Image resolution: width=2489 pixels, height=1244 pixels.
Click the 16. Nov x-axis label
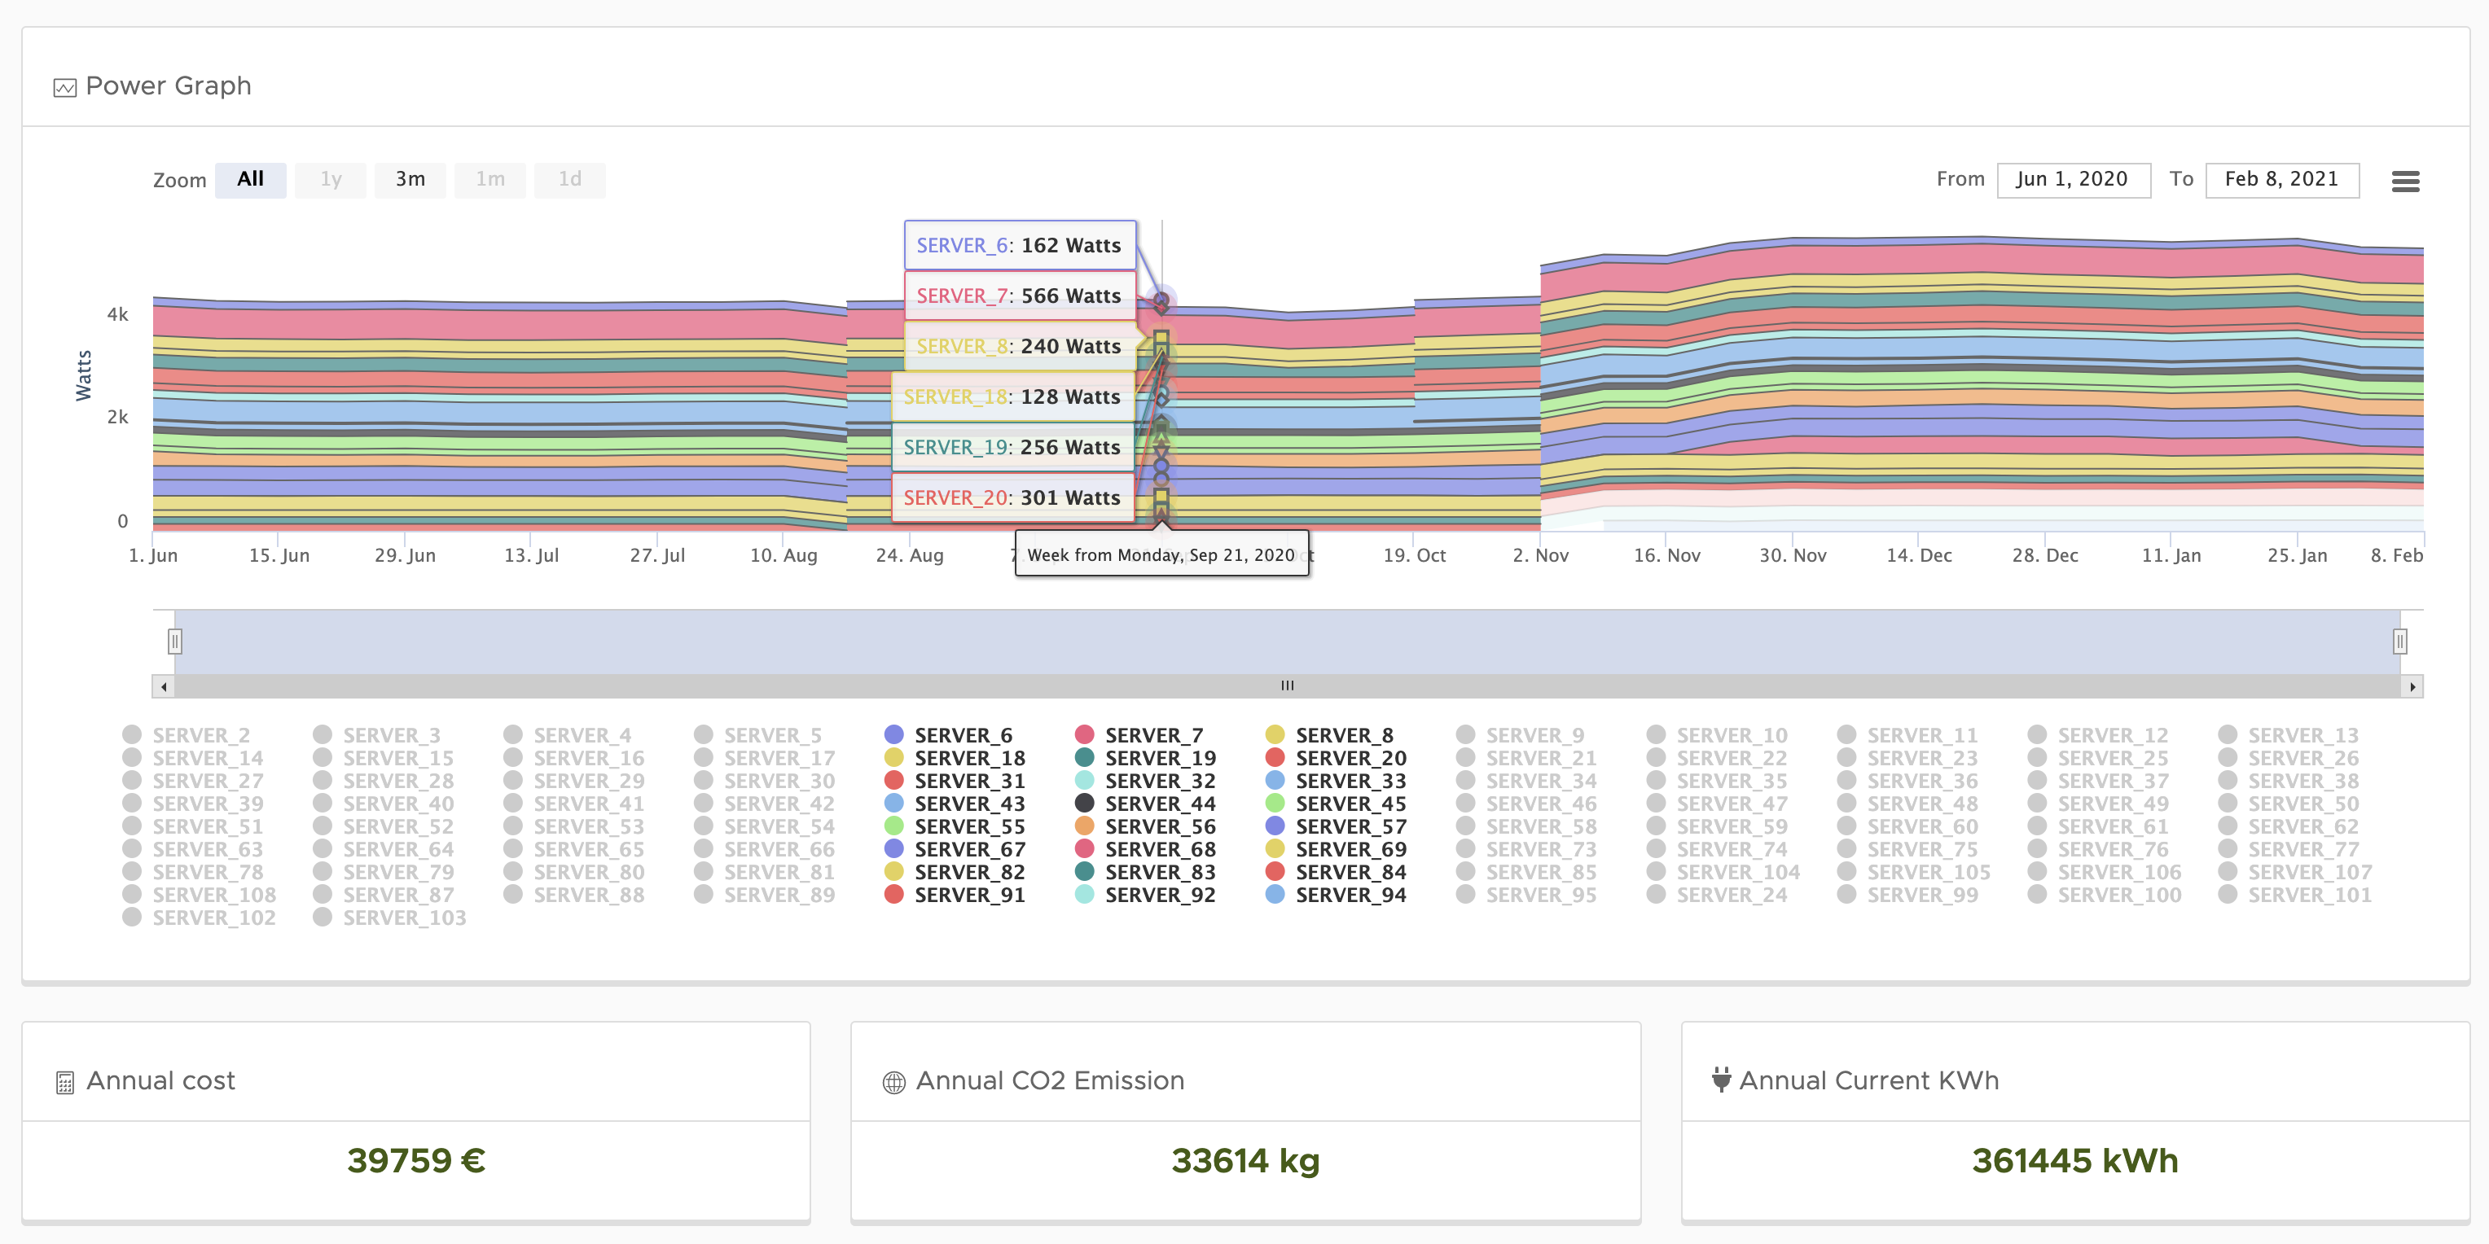[x=1666, y=555]
